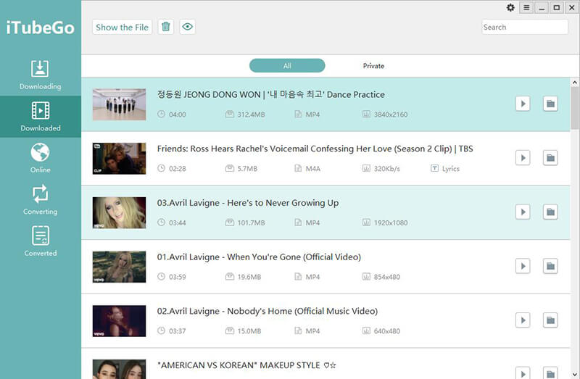Click the JEONG DONG WON video thumbnail

coord(119,104)
